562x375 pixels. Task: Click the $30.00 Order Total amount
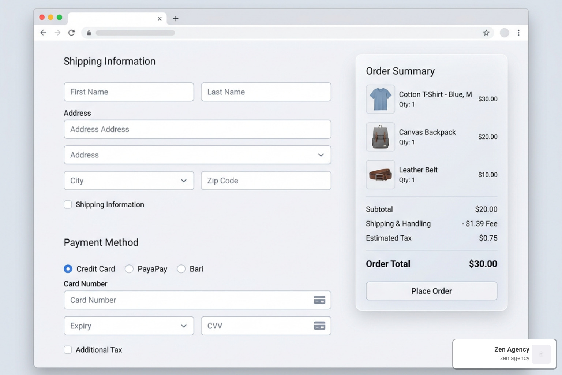pos(483,264)
